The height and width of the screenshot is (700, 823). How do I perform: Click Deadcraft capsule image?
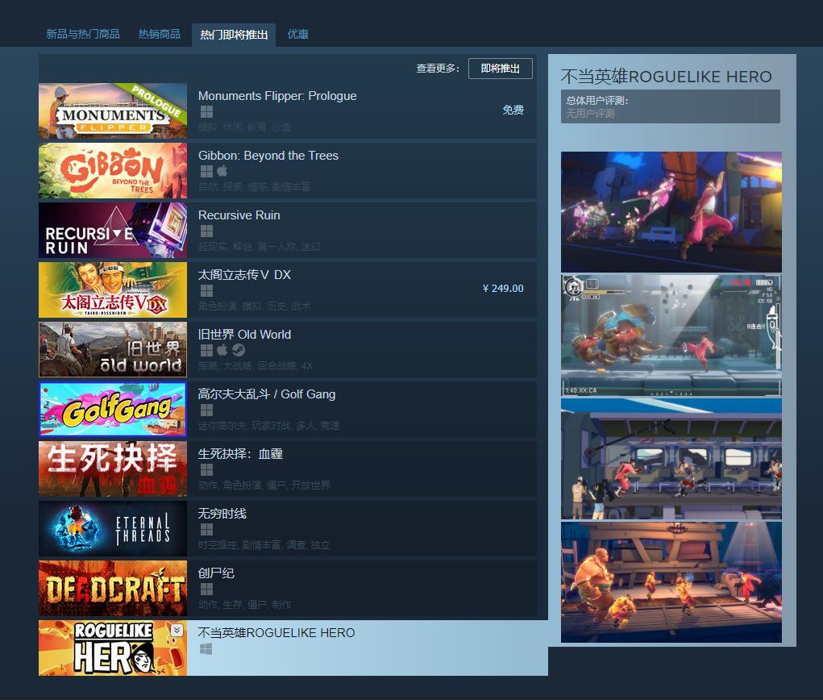tap(113, 588)
